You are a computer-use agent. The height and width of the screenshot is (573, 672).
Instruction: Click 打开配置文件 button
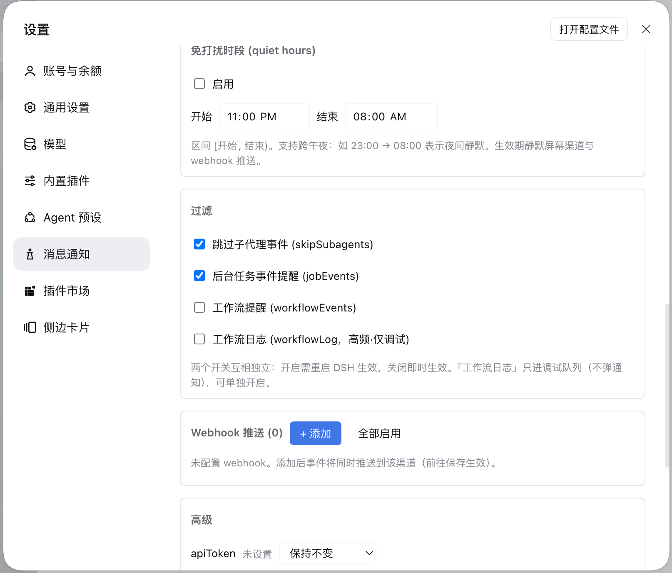[589, 30]
